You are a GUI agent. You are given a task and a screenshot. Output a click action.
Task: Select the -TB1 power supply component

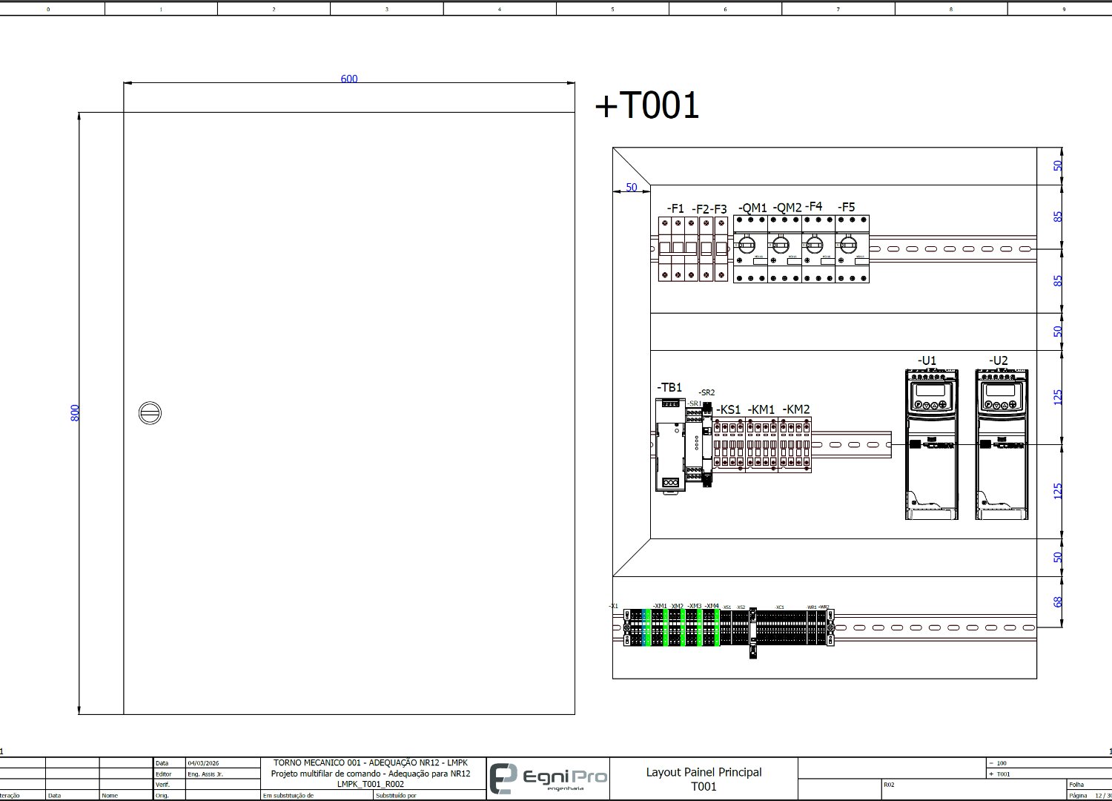point(669,445)
